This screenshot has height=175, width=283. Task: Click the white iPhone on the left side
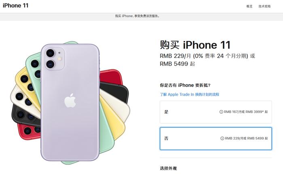[x=23, y=100]
